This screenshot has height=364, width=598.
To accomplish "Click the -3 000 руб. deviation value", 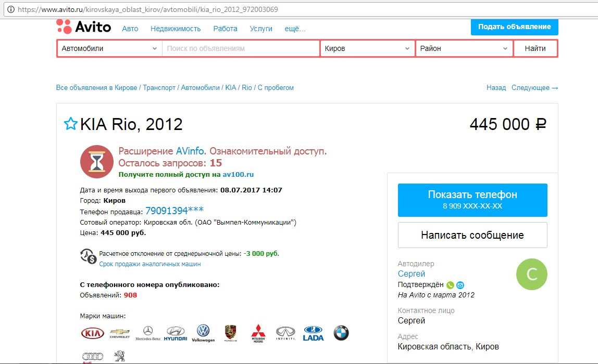I will [261, 254].
